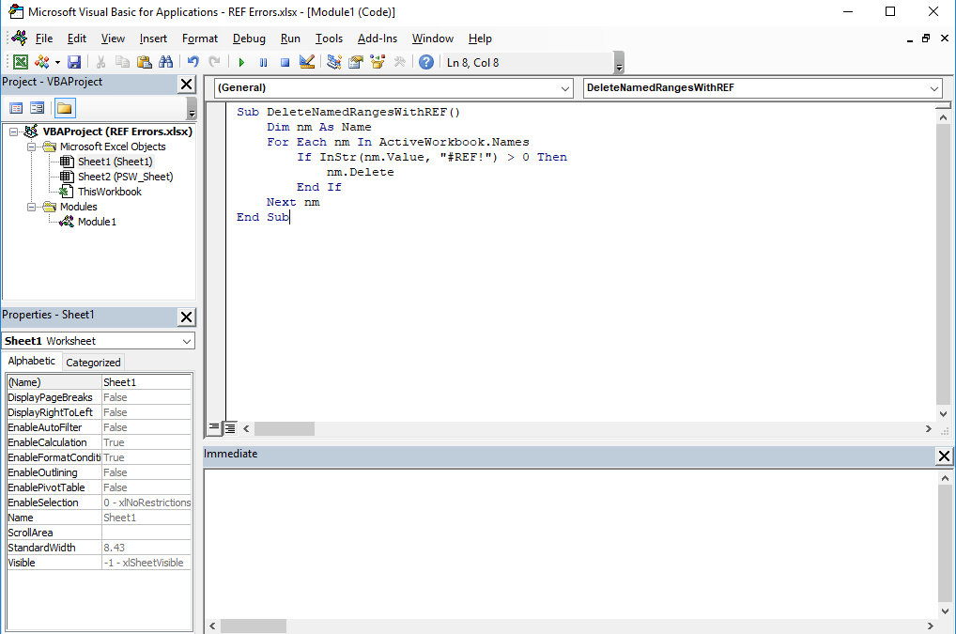Click the View Microsoft Excel icon
The height and width of the screenshot is (634, 956).
pos(20,62)
